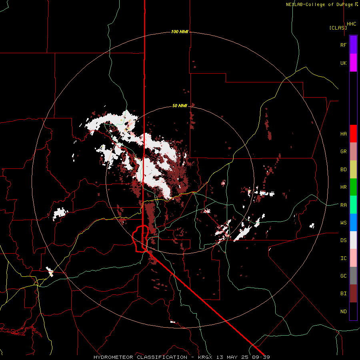Click the 09:39 timestamp
360x360 pixels.
pos(262,357)
